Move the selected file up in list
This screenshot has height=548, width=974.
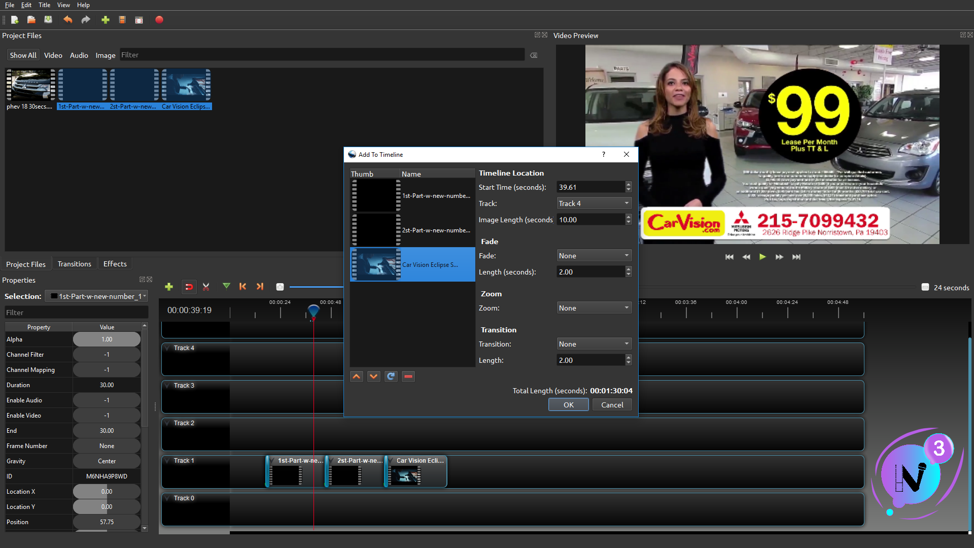pyautogui.click(x=357, y=376)
